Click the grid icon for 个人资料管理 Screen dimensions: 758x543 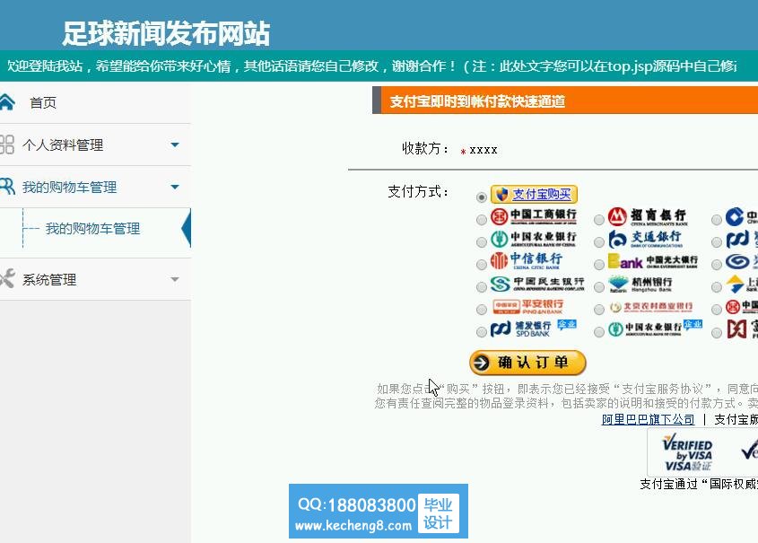(7, 145)
